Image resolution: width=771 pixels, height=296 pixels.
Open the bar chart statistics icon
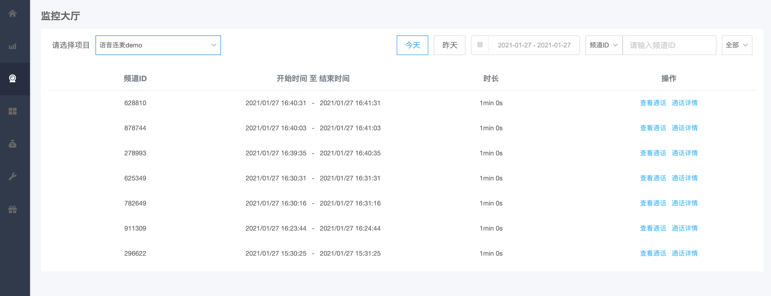click(x=13, y=46)
